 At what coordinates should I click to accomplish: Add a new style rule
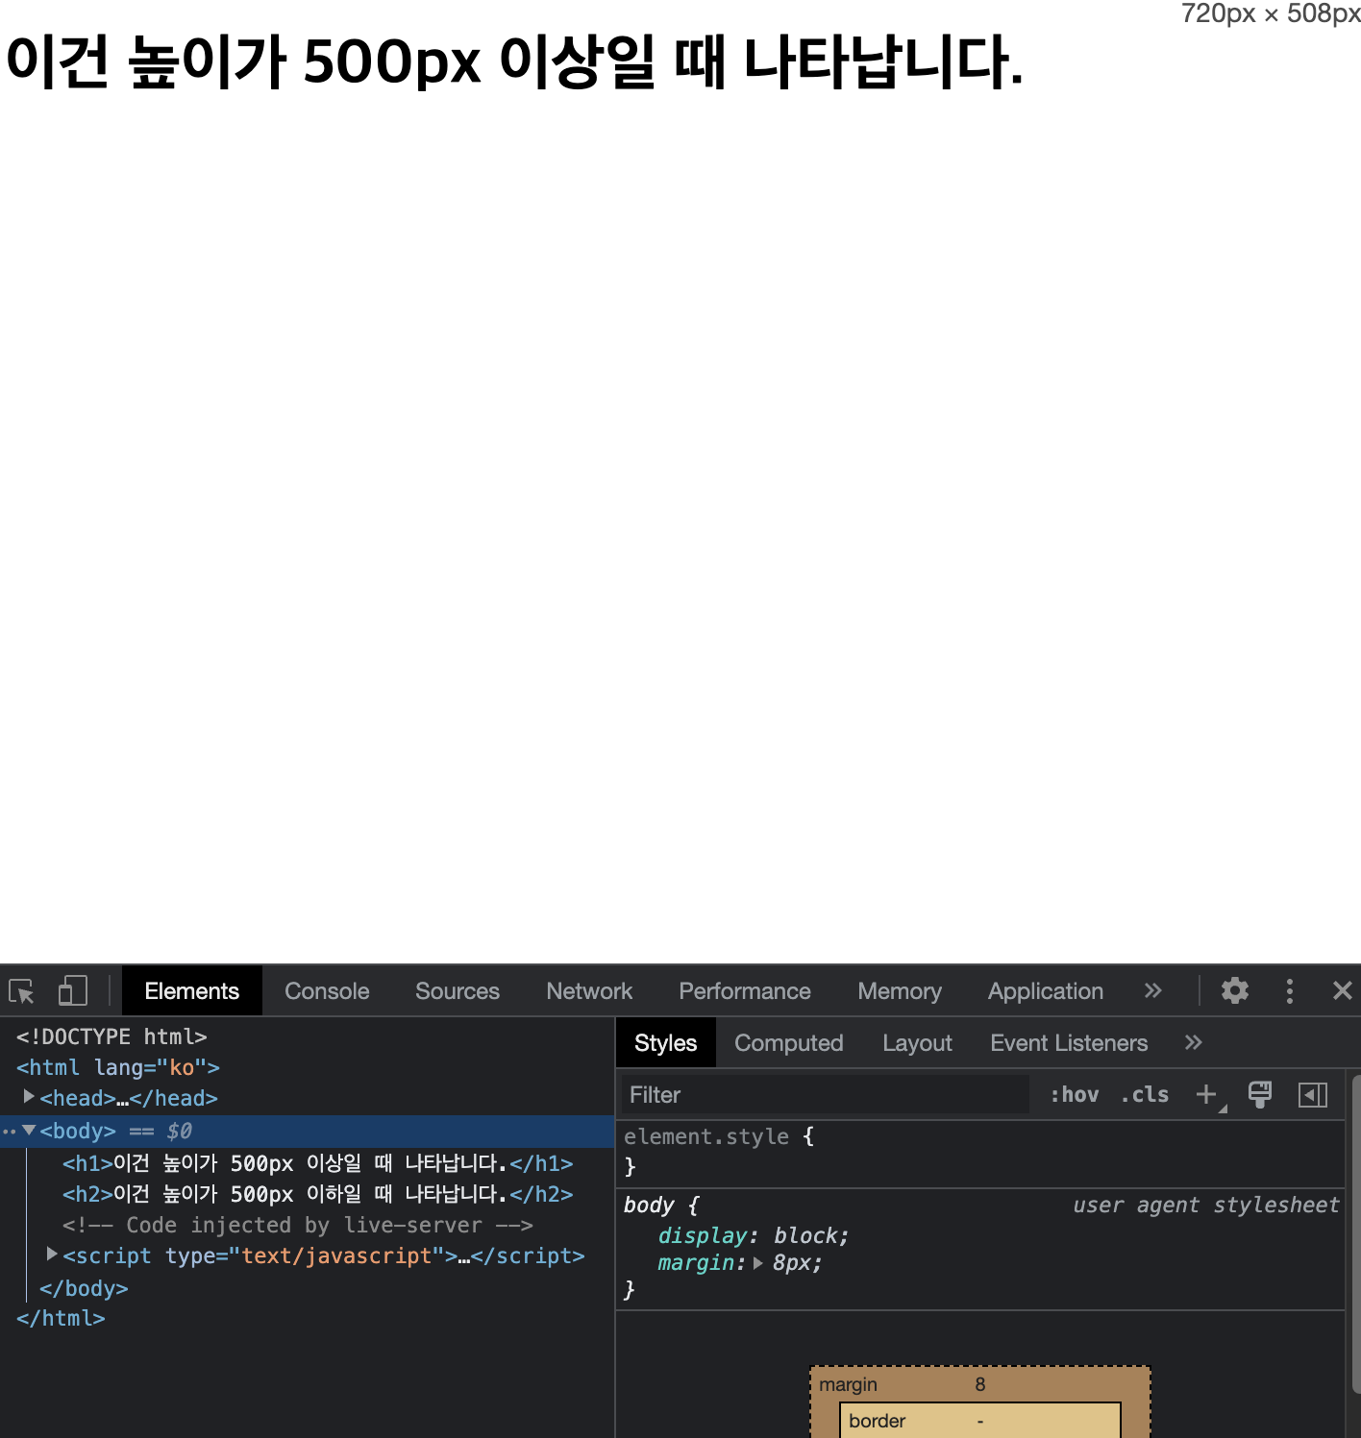1208,1095
